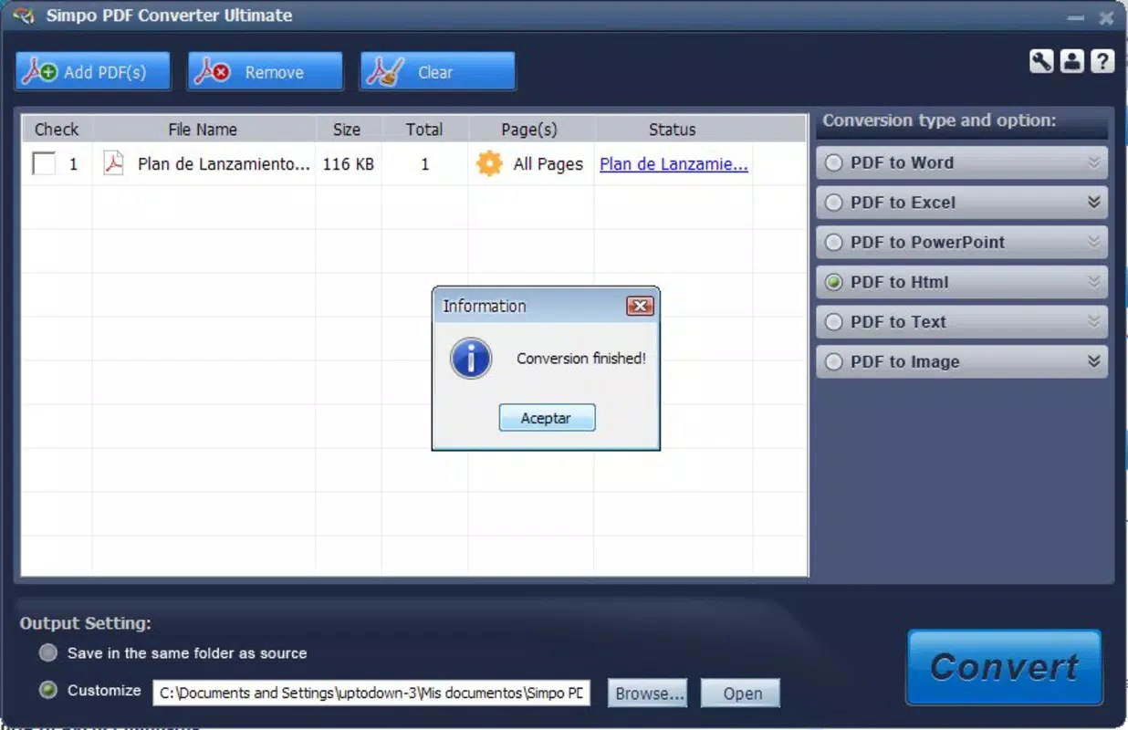Click the Total column header
The height and width of the screenshot is (730, 1128).
[x=424, y=130]
